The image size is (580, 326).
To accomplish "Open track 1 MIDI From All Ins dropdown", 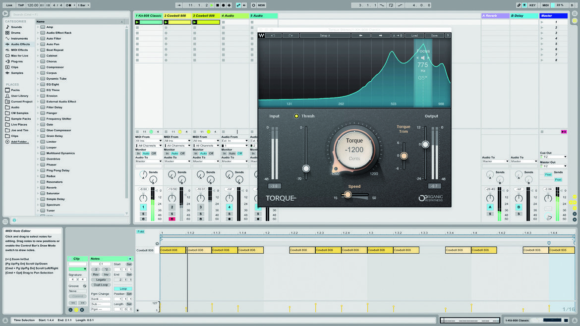I will tap(149, 141).
